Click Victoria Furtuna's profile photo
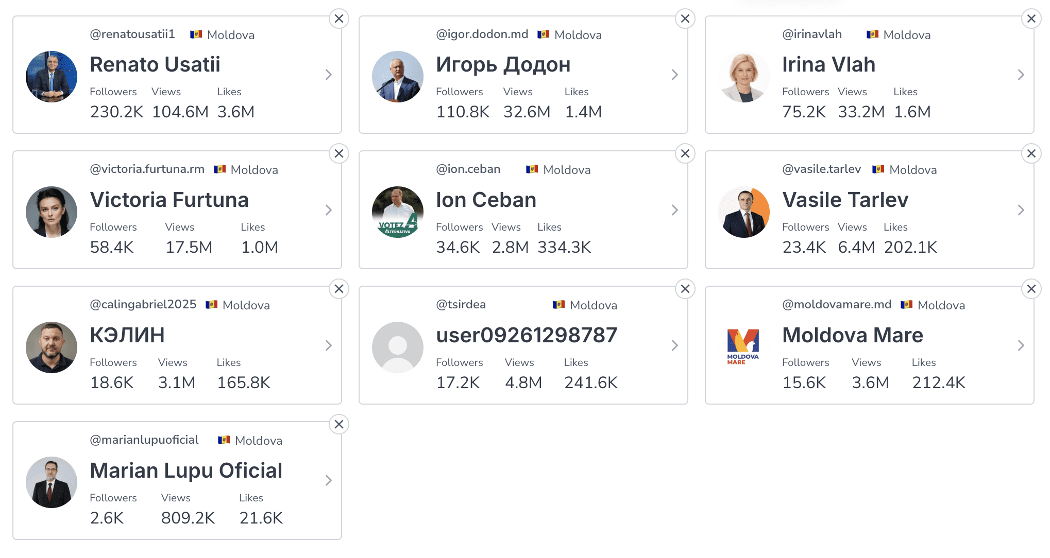The height and width of the screenshot is (558, 1050). [x=52, y=212]
